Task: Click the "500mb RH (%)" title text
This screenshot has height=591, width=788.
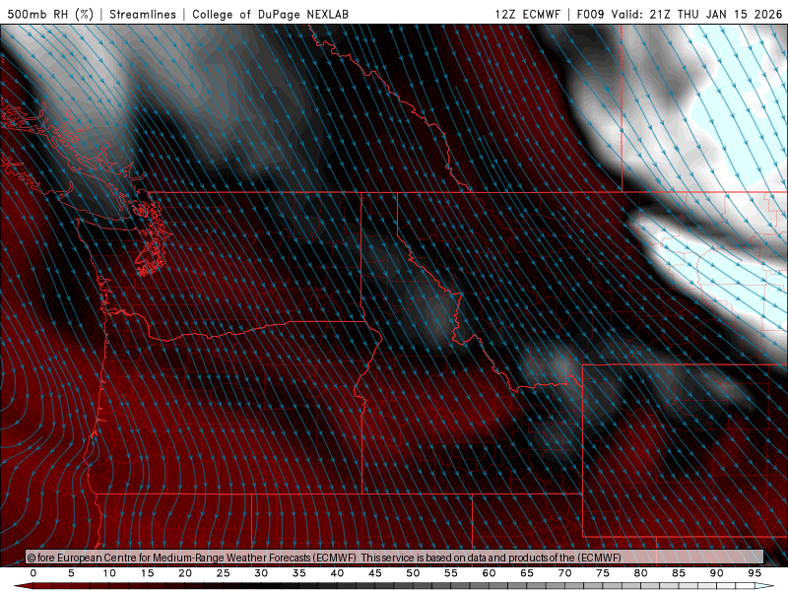Action: [x=50, y=14]
